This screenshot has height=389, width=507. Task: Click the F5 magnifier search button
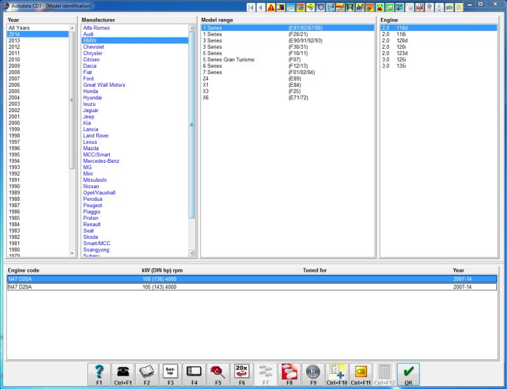pyautogui.click(x=218, y=374)
